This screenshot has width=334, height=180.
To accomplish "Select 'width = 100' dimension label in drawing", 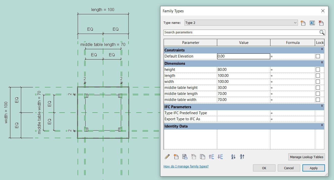I will pyautogui.click(x=6, y=112).
